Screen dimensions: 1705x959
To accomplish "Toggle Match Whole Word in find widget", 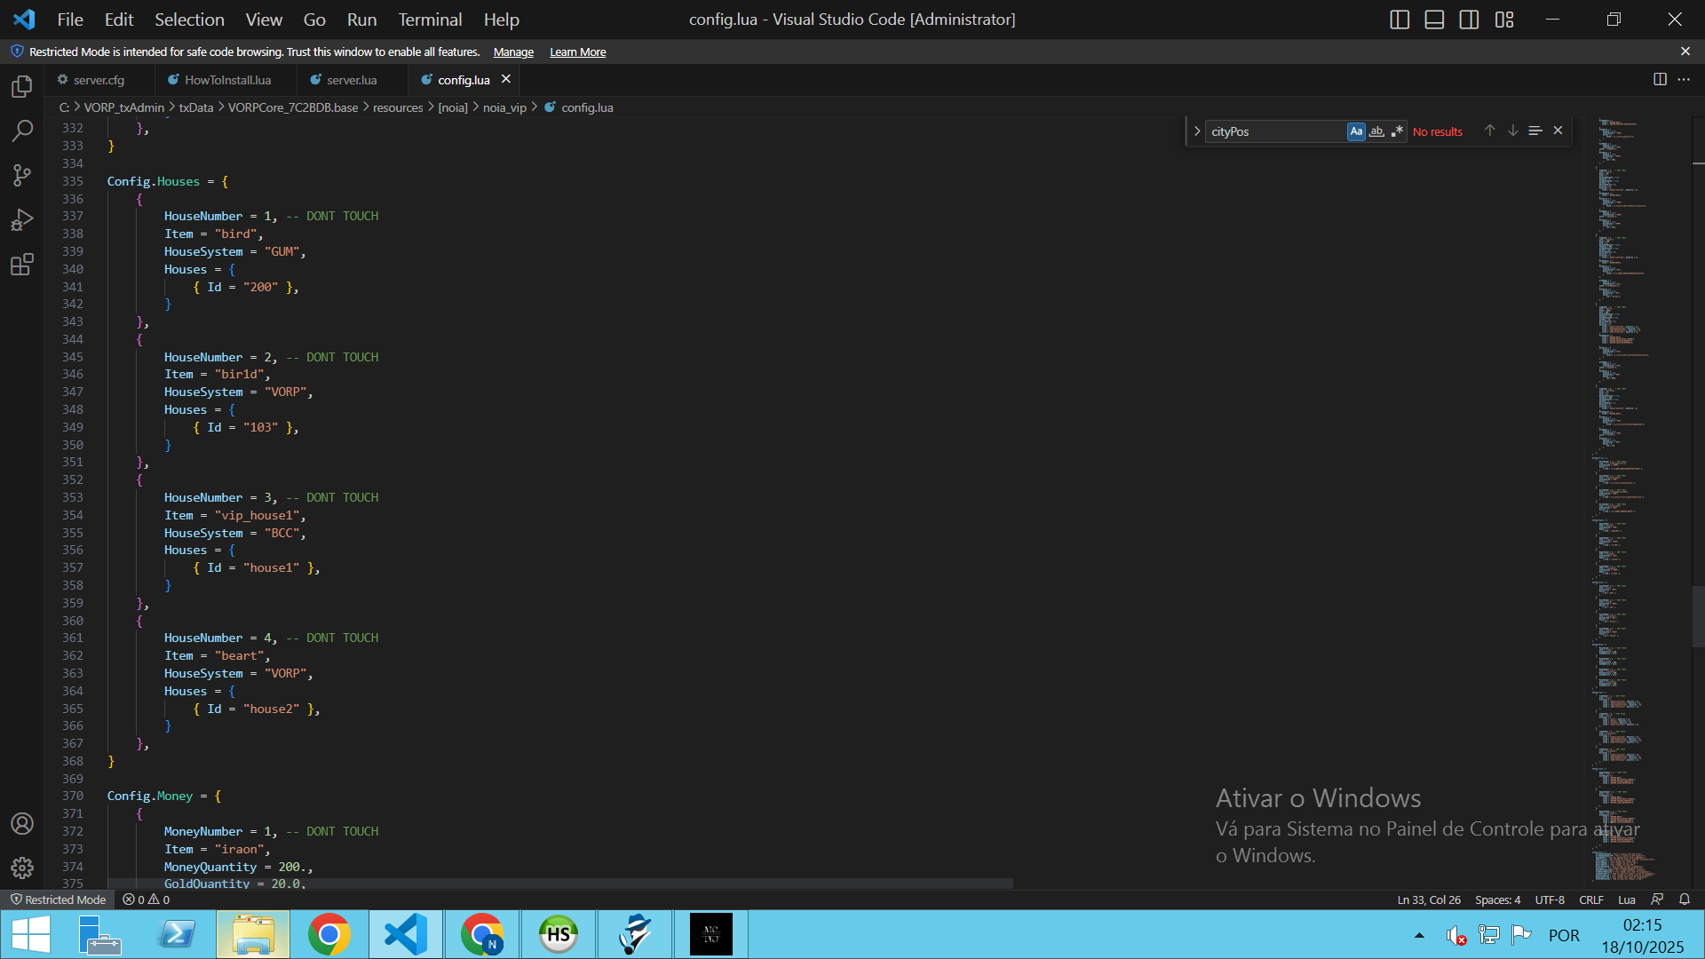I will click(1376, 131).
